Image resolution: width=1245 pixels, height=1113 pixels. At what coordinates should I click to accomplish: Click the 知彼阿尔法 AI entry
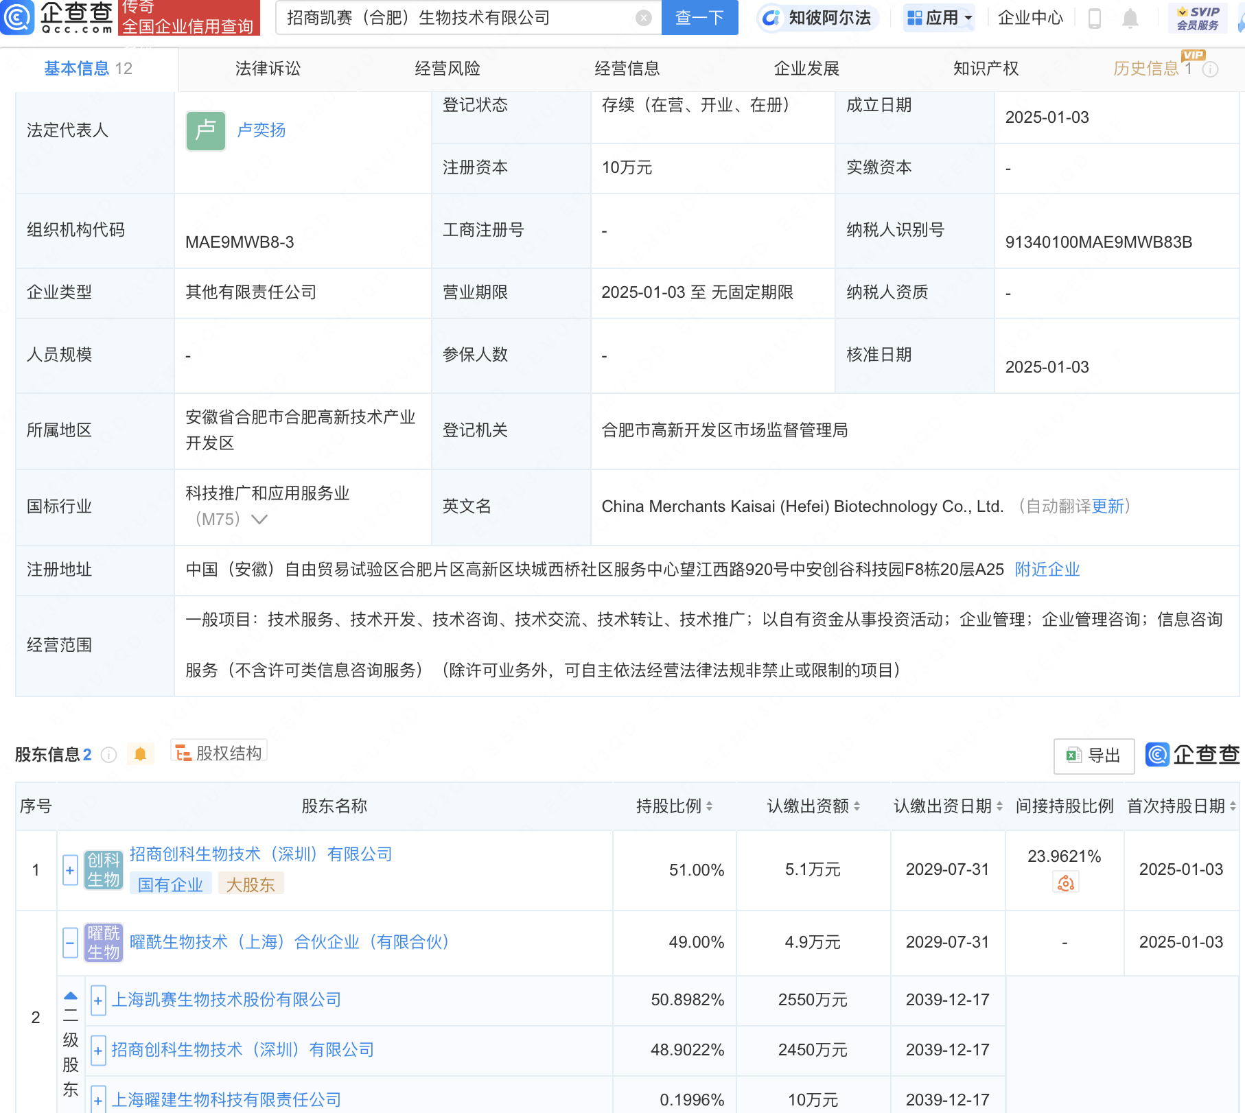[x=818, y=18]
